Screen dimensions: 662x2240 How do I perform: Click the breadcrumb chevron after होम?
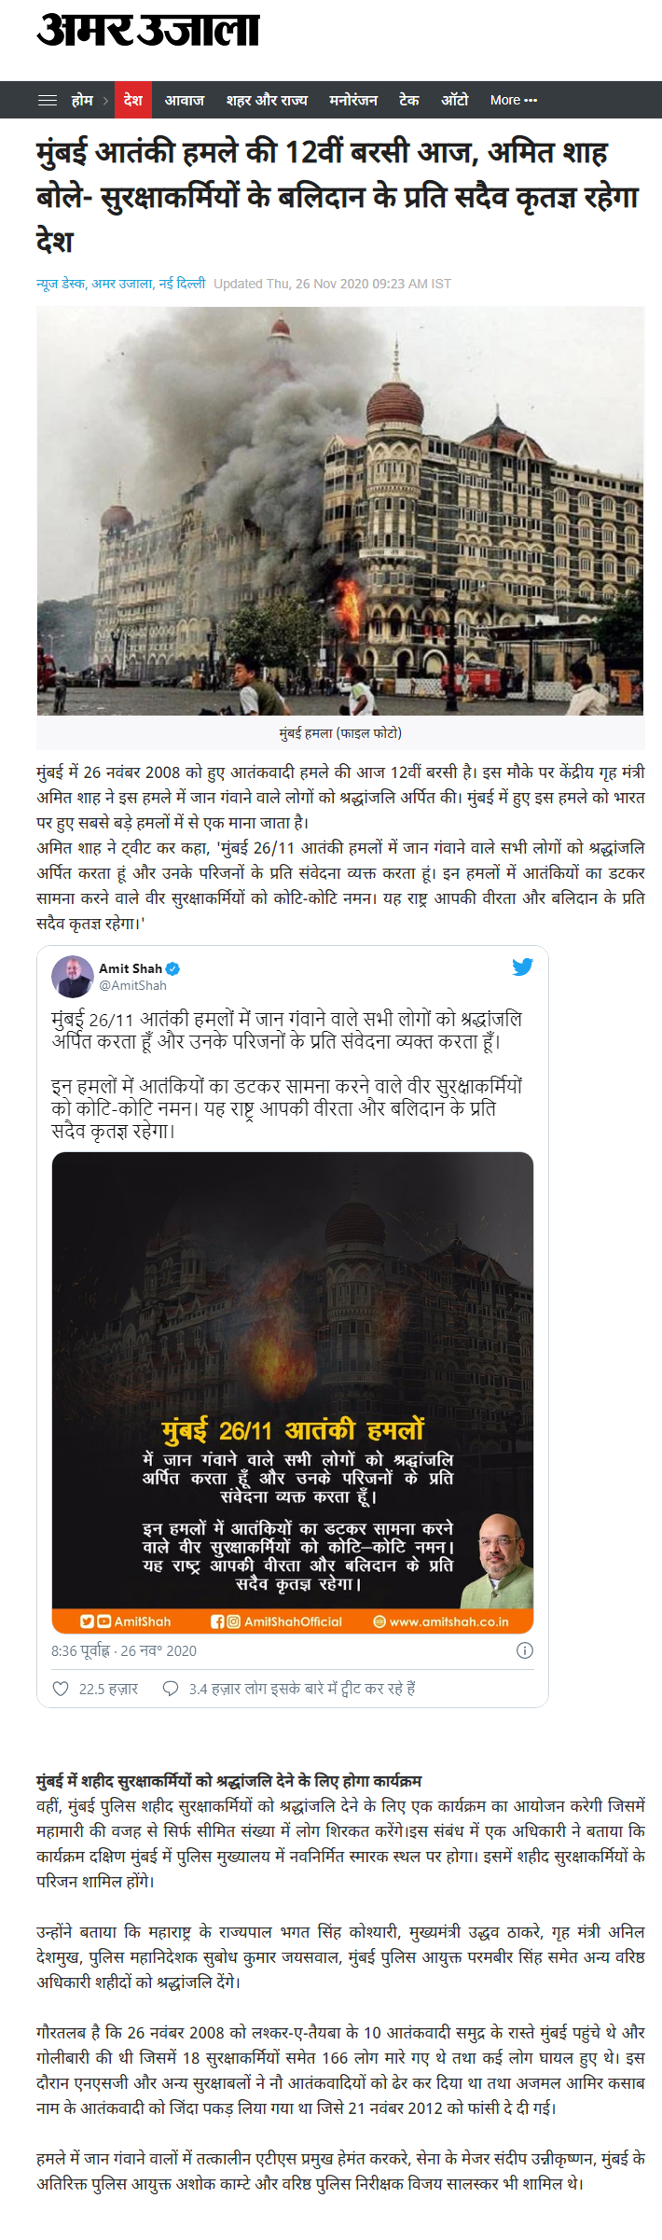point(105,100)
